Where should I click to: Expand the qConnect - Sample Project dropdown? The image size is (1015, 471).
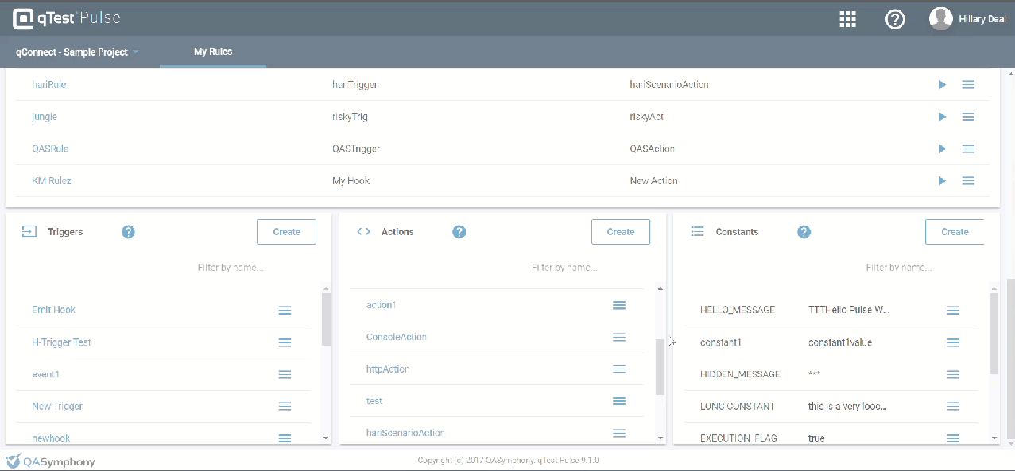click(x=77, y=52)
